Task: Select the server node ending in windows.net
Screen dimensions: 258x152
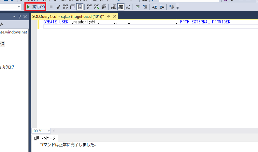Action: [x=13, y=32]
